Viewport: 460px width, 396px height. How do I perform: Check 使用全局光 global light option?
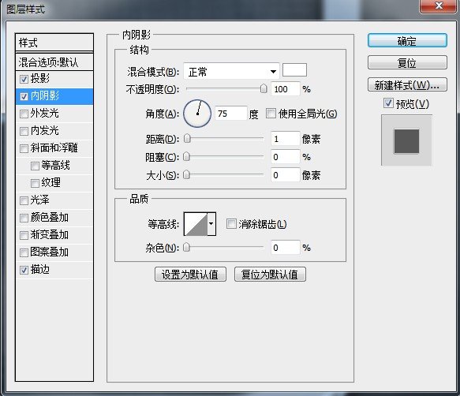coord(271,114)
